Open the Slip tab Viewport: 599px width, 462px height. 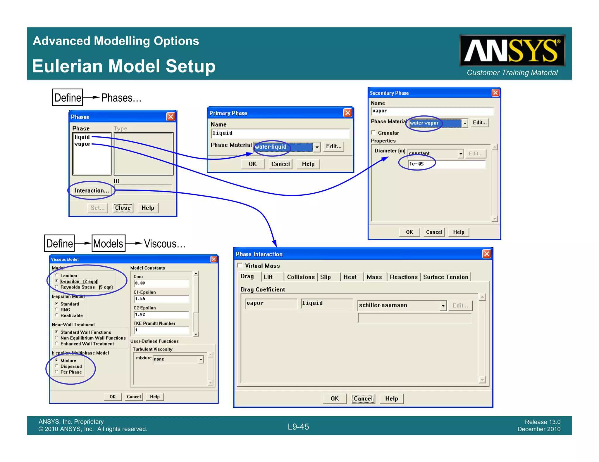tap(326, 277)
